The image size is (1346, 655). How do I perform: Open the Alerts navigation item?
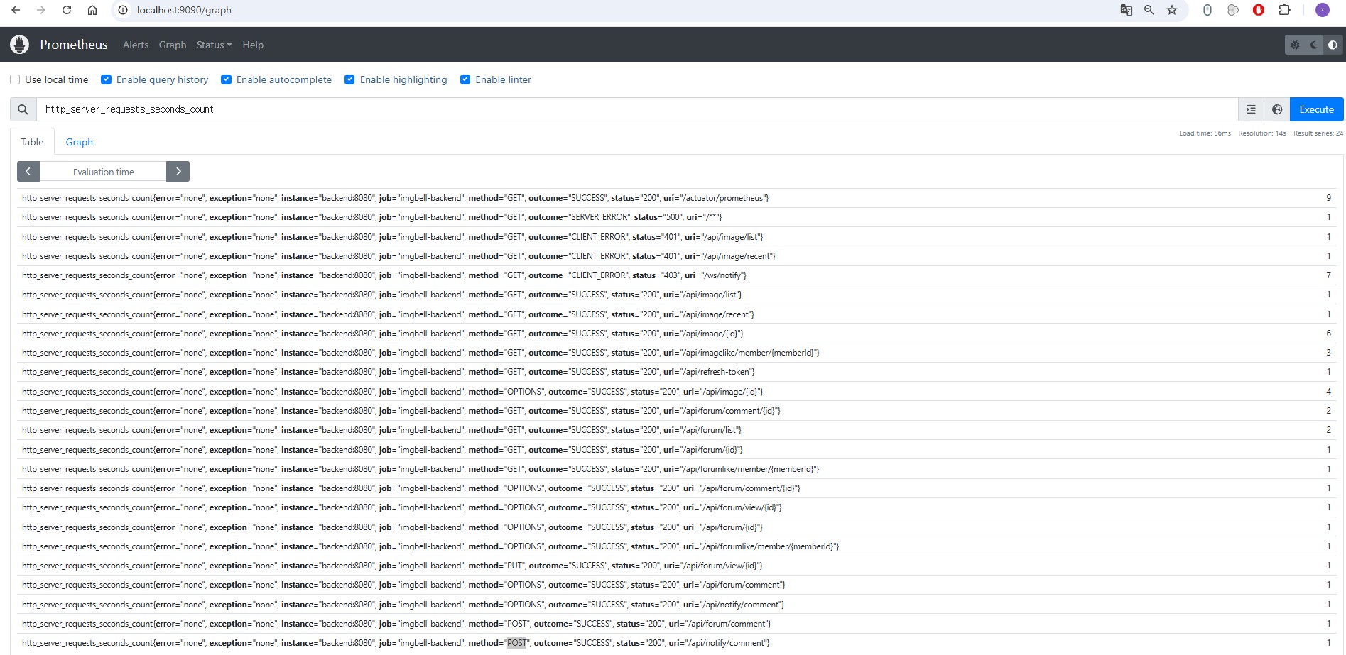(136, 45)
